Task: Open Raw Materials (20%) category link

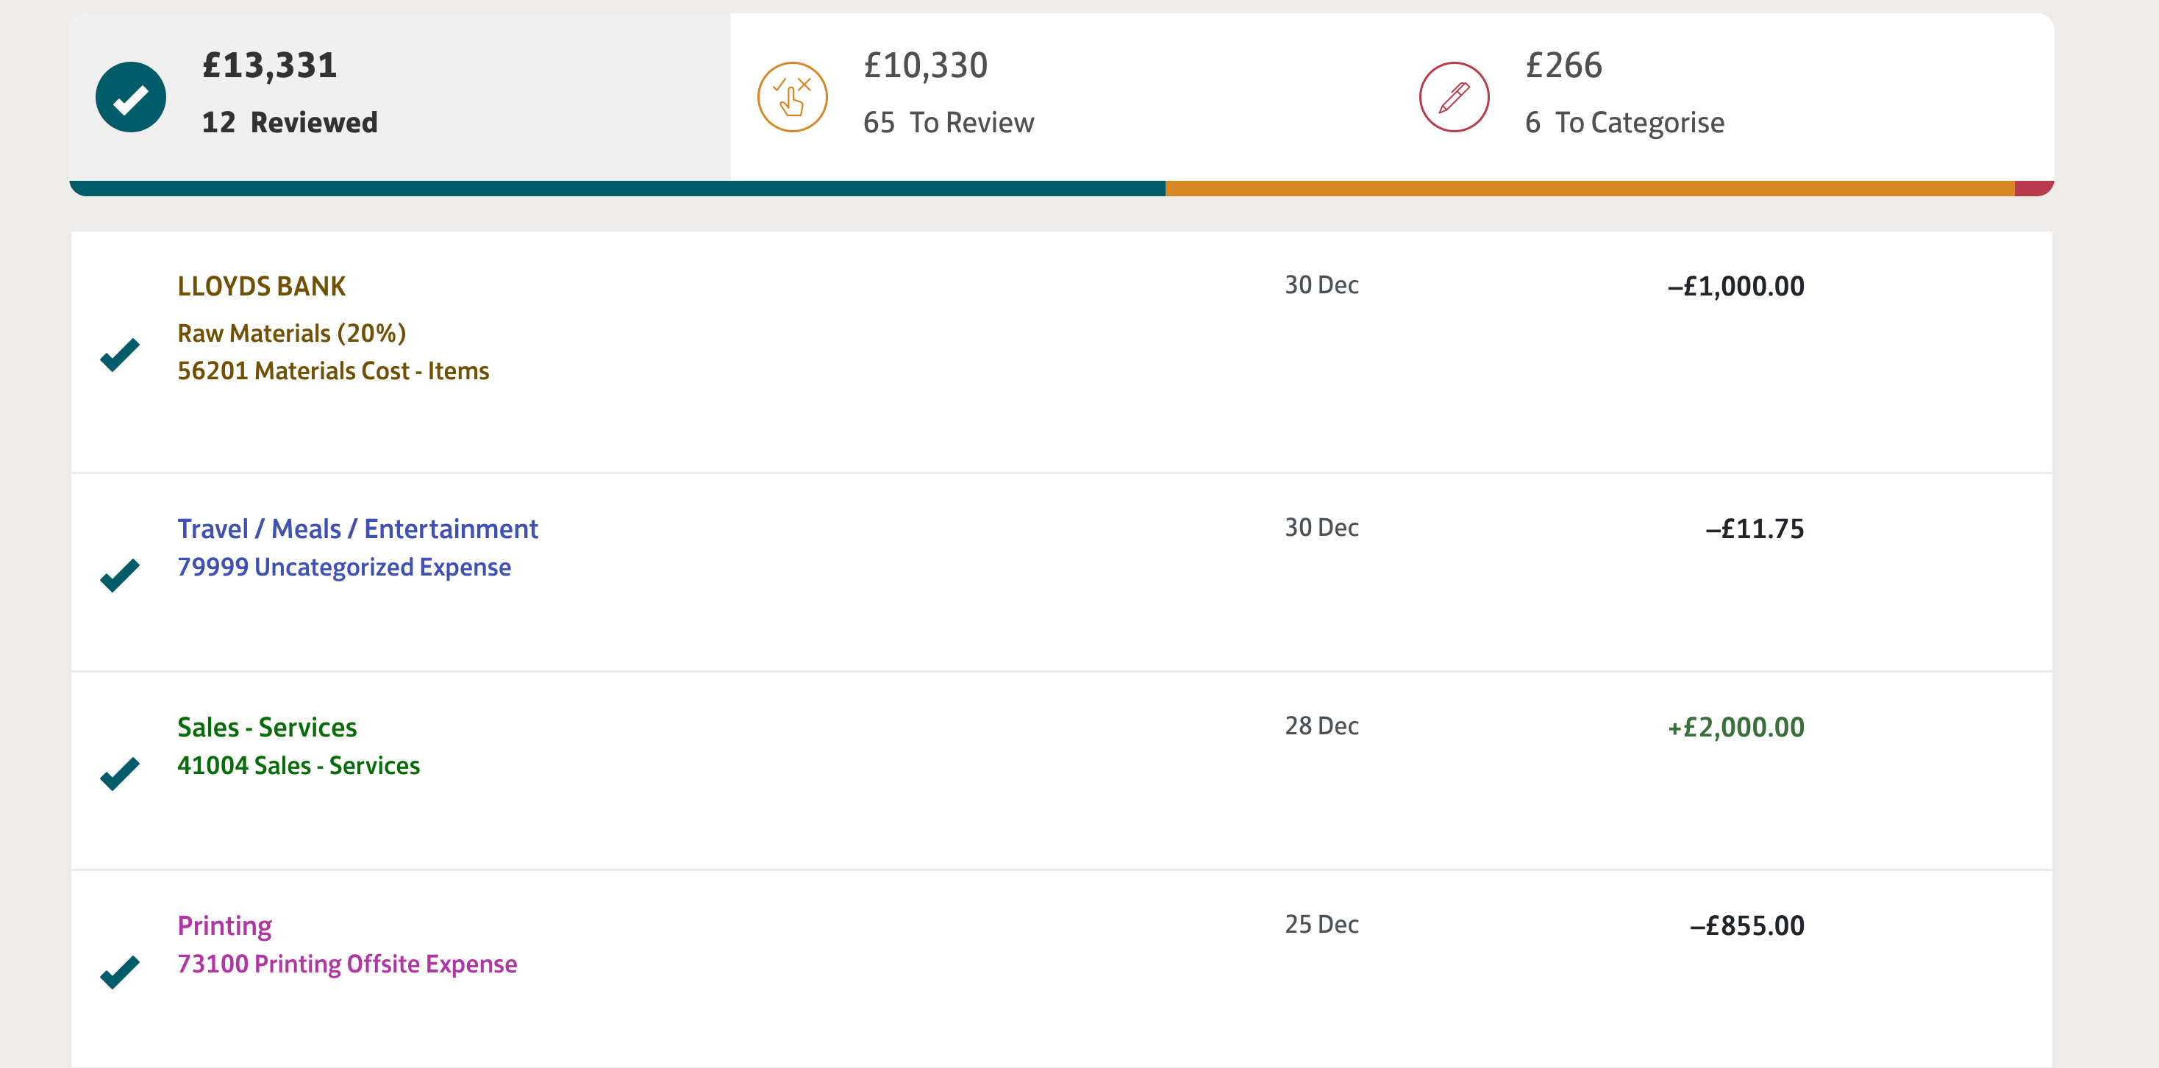Action: (292, 334)
